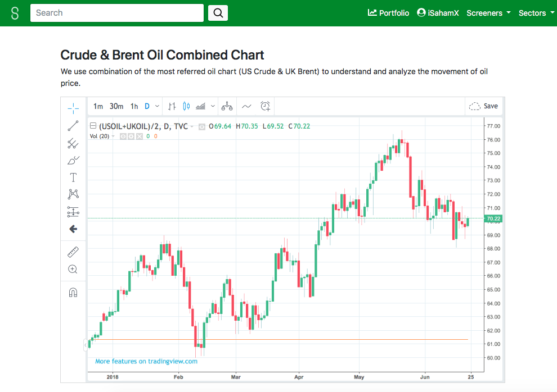Select the Text annotation tool
557x392 pixels.
tap(73, 177)
